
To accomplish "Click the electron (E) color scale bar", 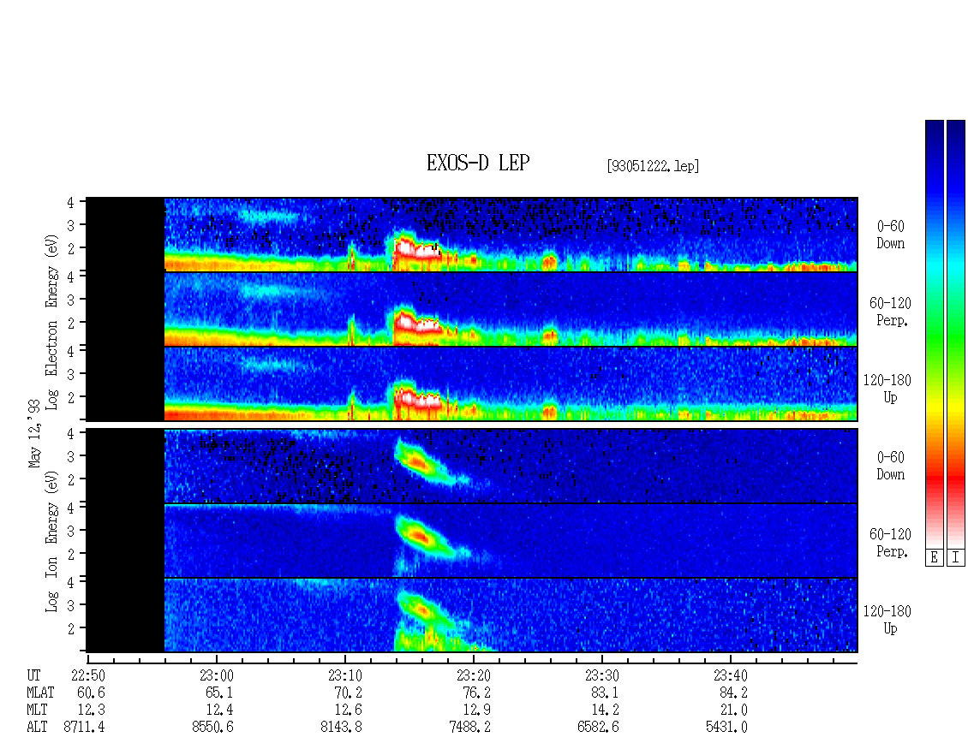I will coord(934,334).
